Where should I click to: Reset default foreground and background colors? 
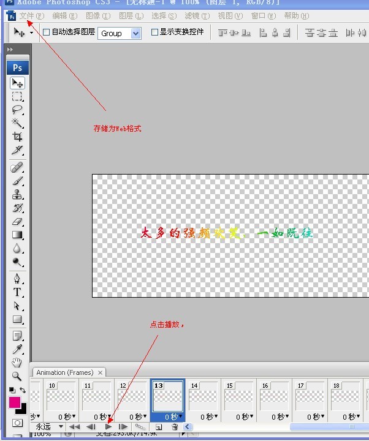pyautogui.click(x=12, y=390)
